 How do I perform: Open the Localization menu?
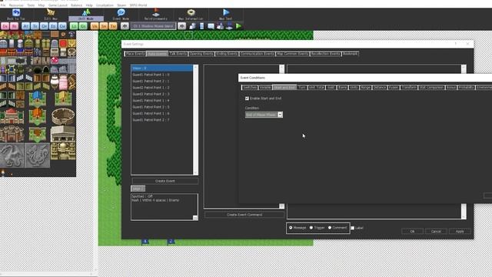[x=105, y=5]
